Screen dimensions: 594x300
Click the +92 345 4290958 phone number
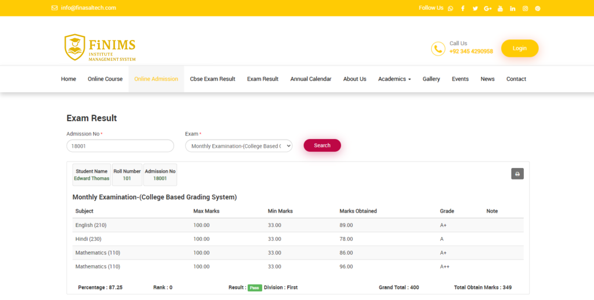pos(471,52)
